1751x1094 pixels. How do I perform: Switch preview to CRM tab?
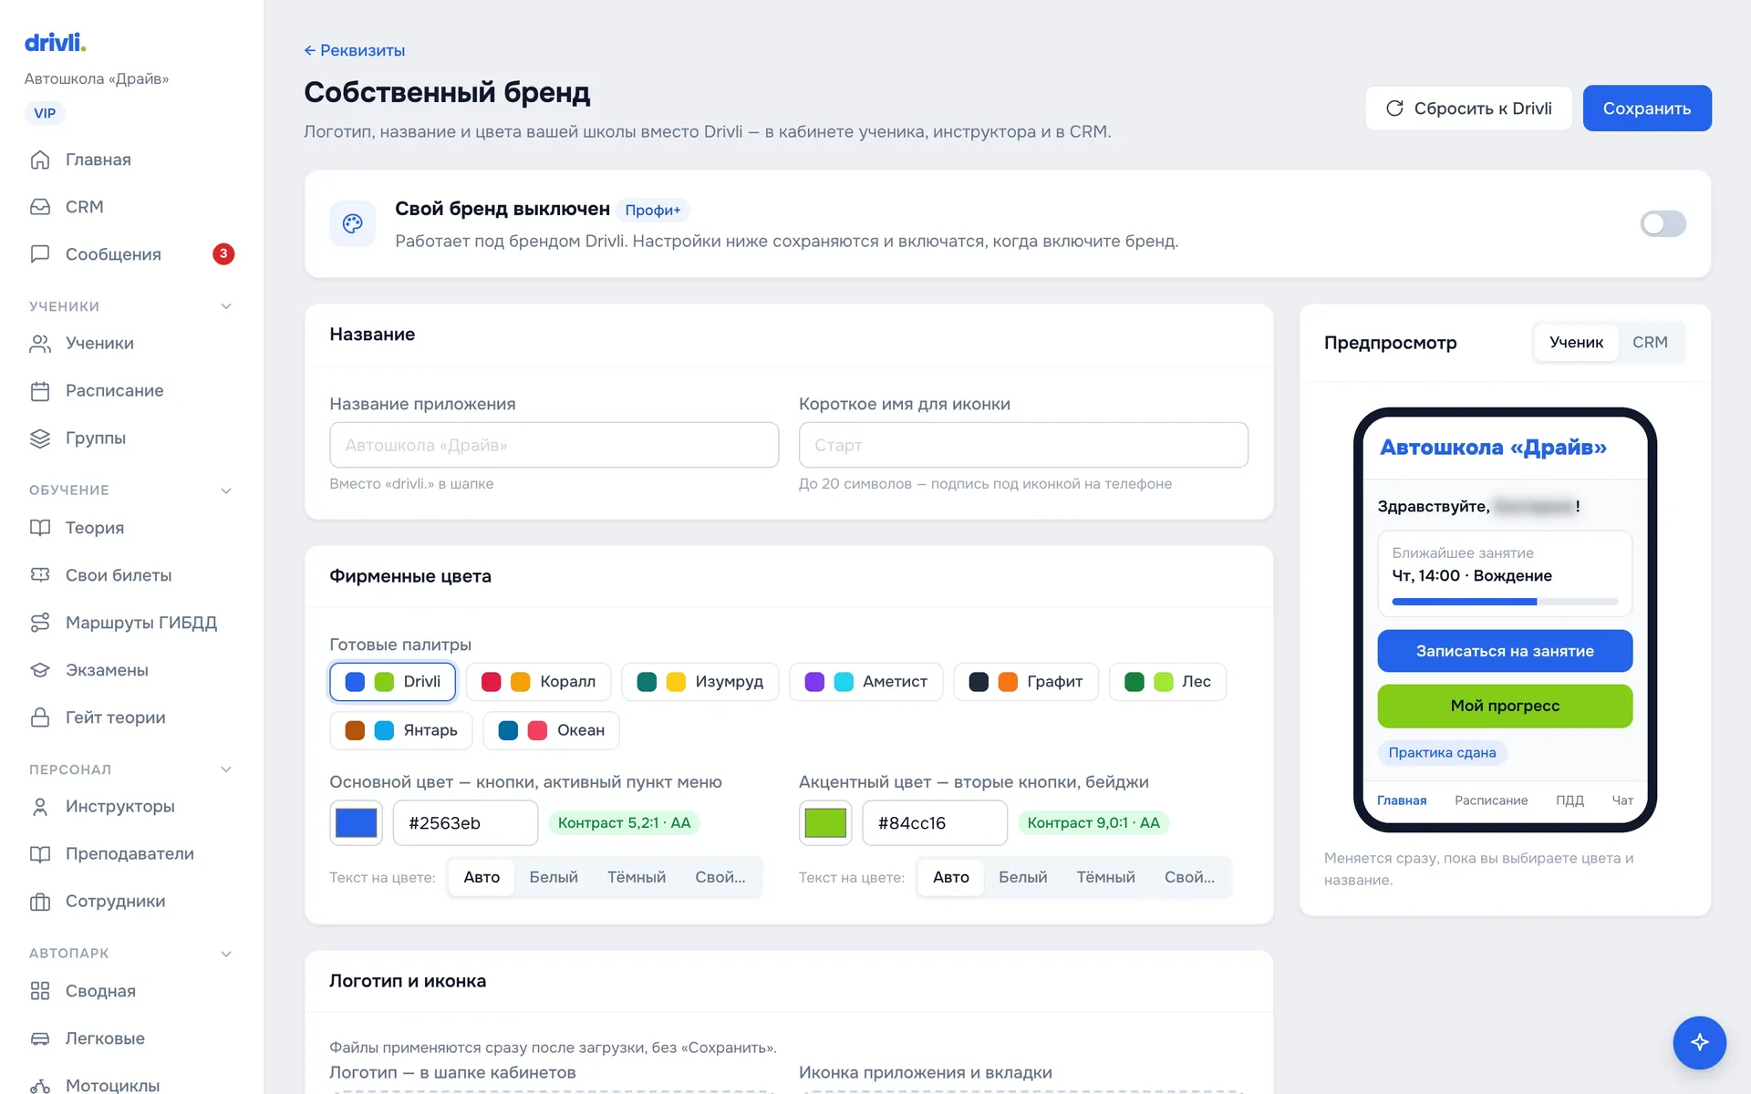tap(1650, 342)
